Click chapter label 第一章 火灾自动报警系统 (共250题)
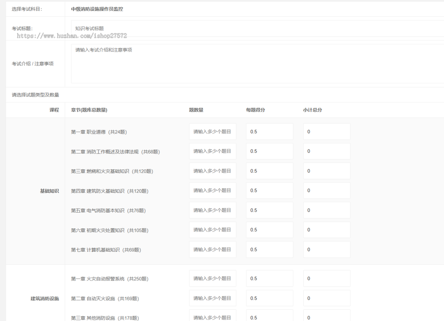Screen dimensions: 444x321 click(x=110, y=279)
